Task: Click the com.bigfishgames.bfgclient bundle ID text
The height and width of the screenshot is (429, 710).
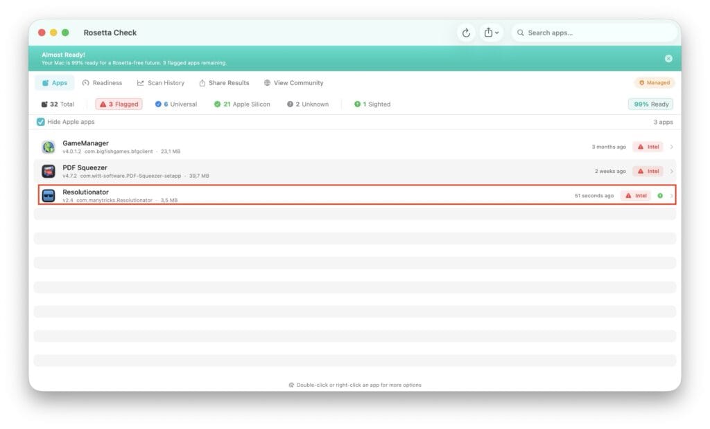Action: 119,152
